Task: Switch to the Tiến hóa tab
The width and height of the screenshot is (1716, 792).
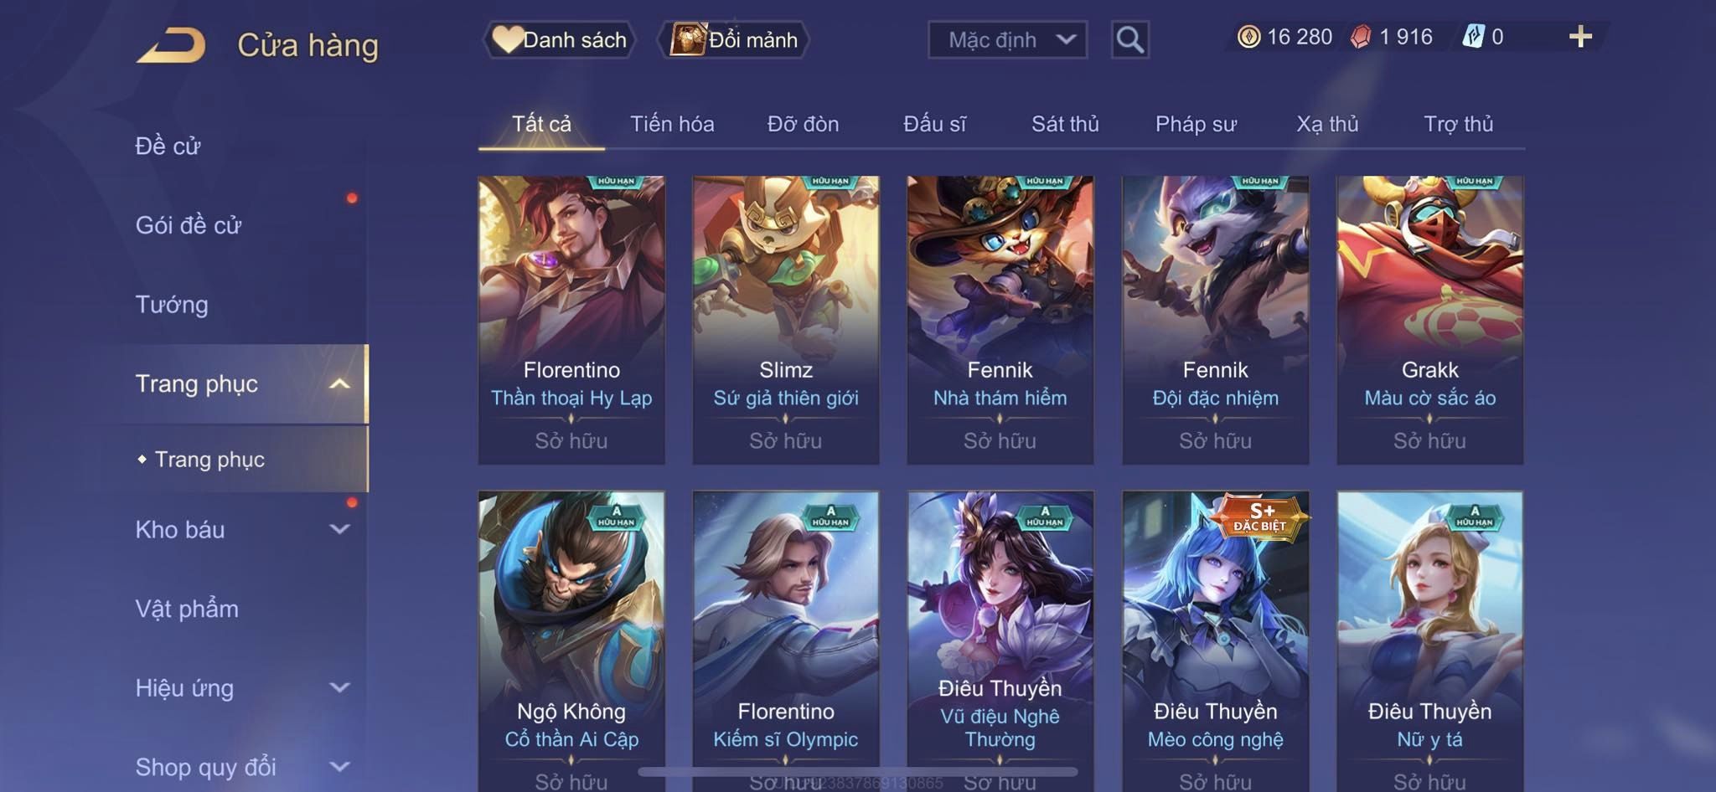Action: pyautogui.click(x=672, y=124)
